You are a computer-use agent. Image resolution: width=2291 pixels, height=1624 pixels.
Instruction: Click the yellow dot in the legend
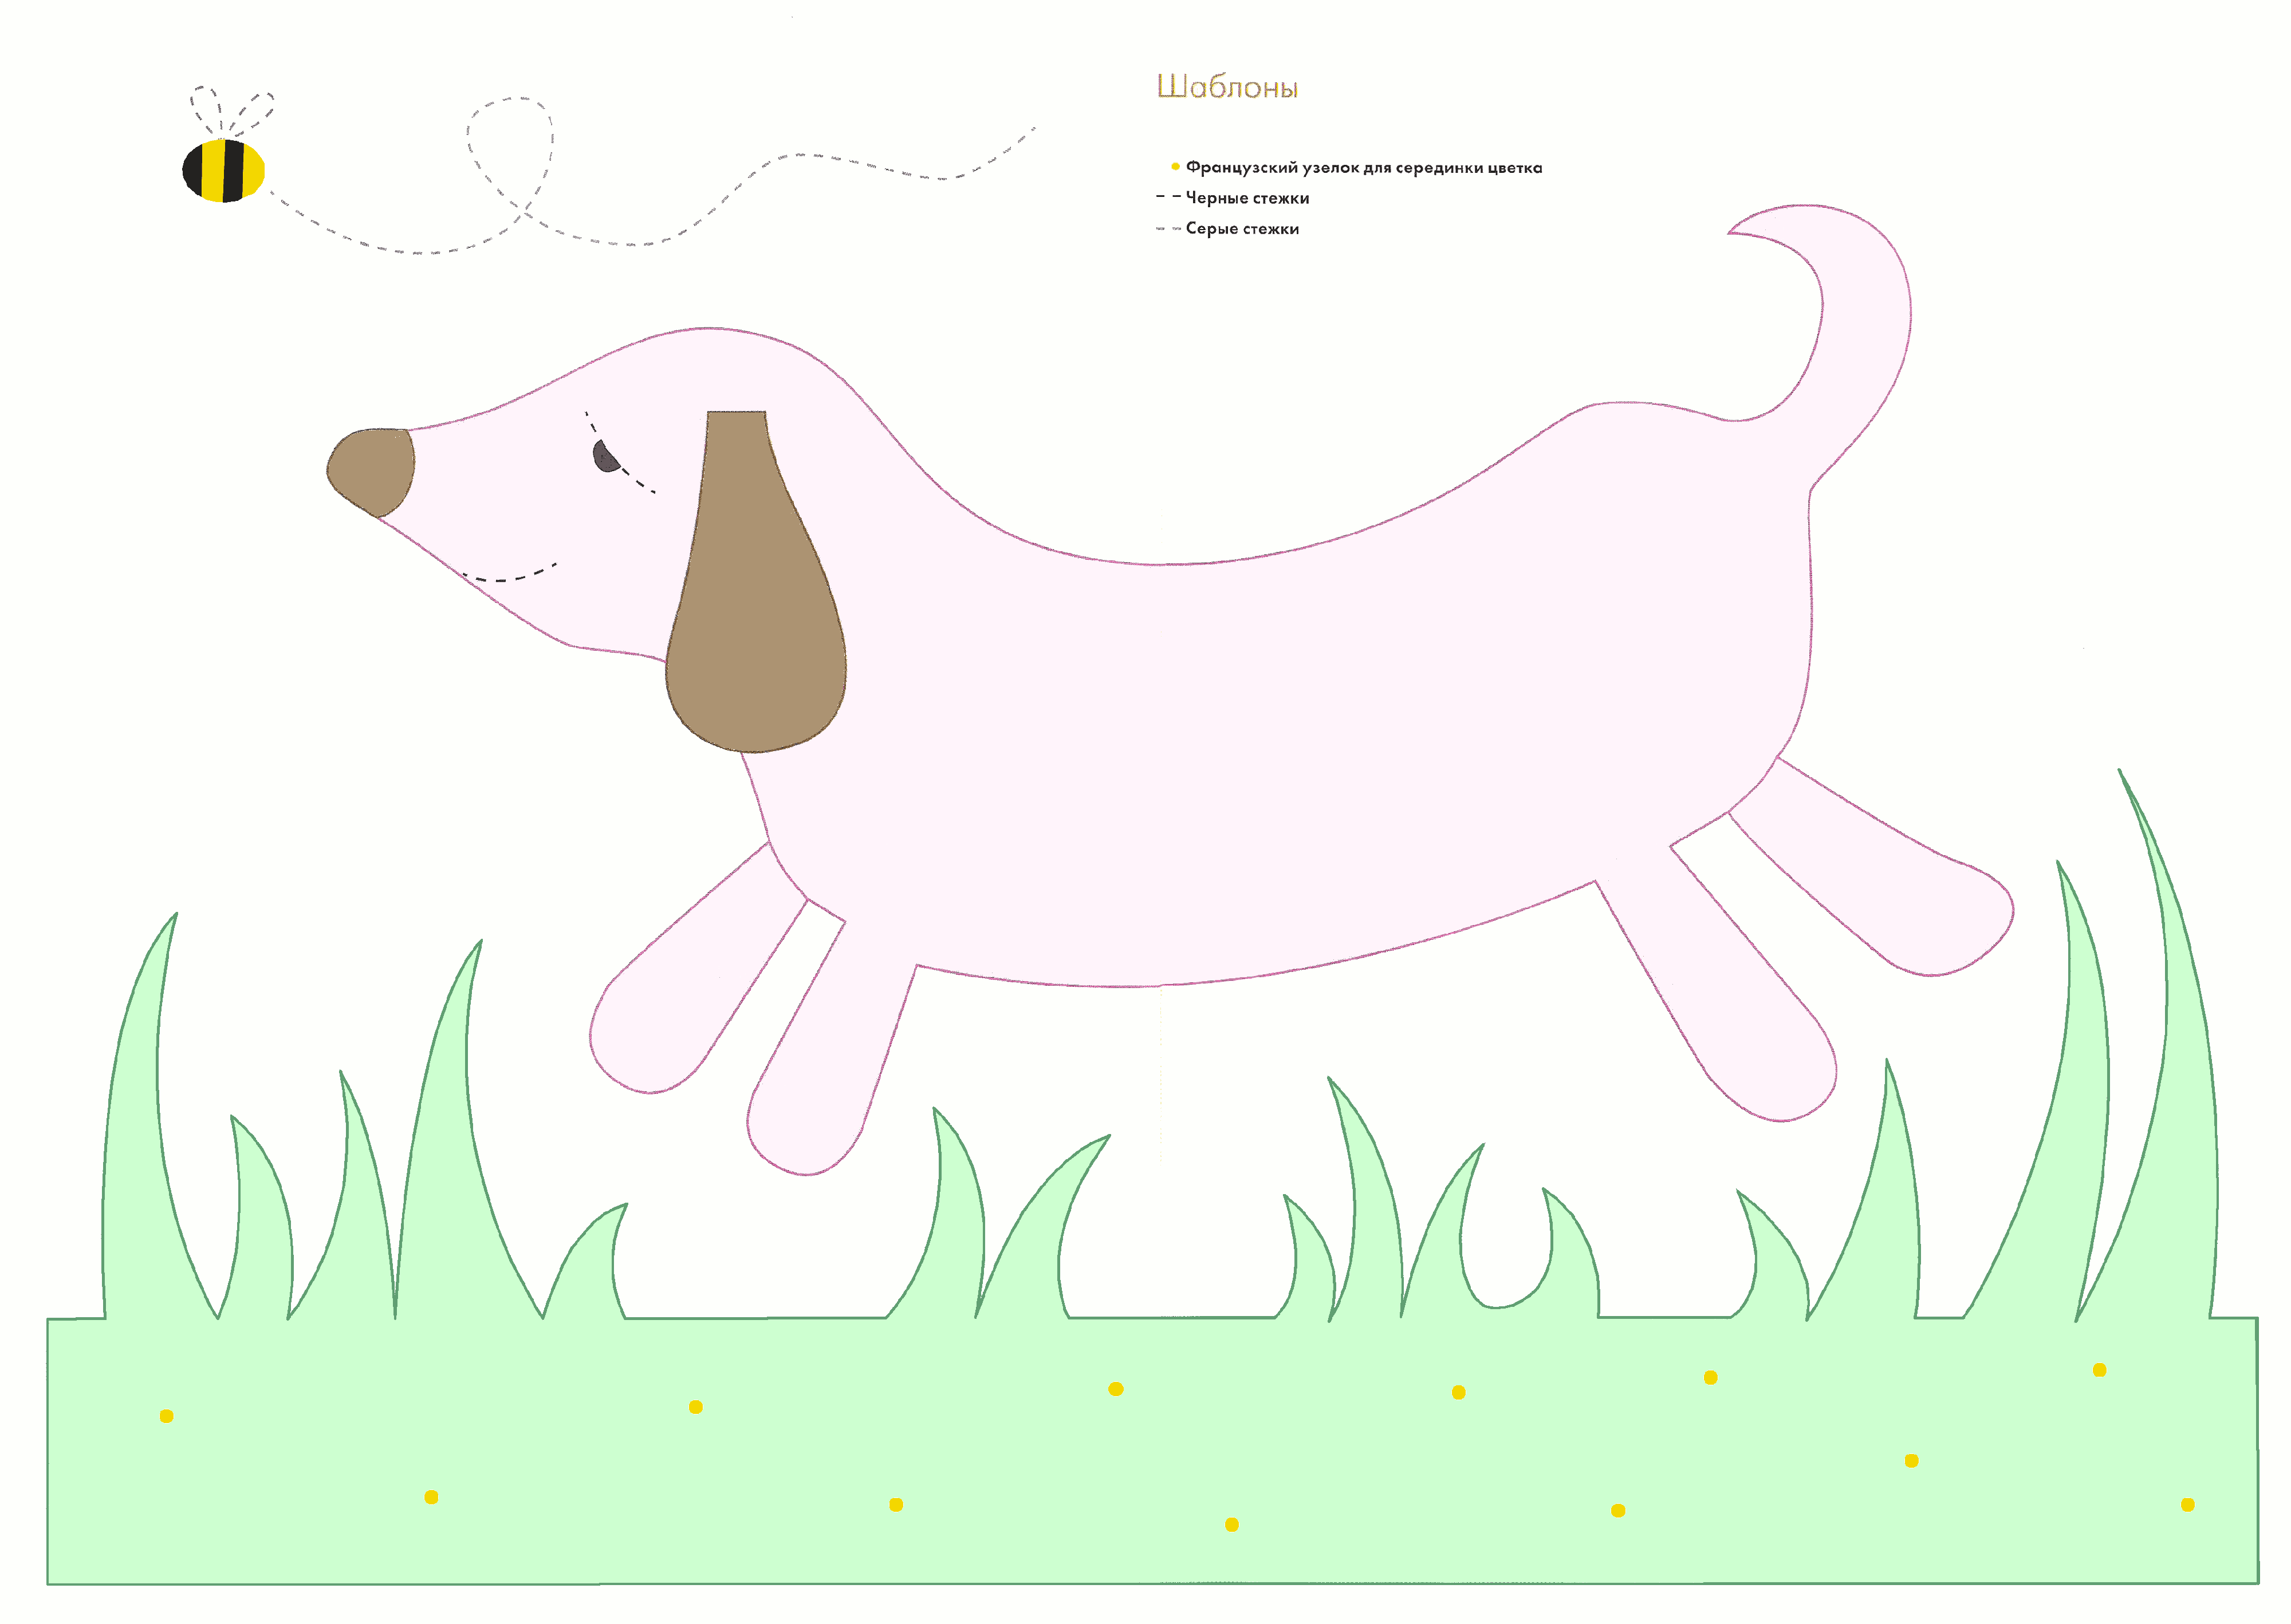point(1175,167)
